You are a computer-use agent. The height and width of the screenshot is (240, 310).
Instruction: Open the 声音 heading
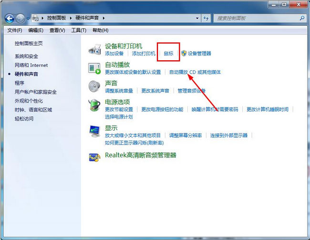click(x=111, y=83)
